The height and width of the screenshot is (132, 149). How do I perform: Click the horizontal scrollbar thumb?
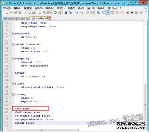[42, 130]
